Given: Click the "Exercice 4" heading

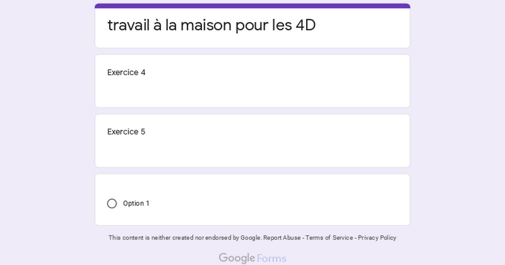Looking at the screenshot, I should (126, 73).
